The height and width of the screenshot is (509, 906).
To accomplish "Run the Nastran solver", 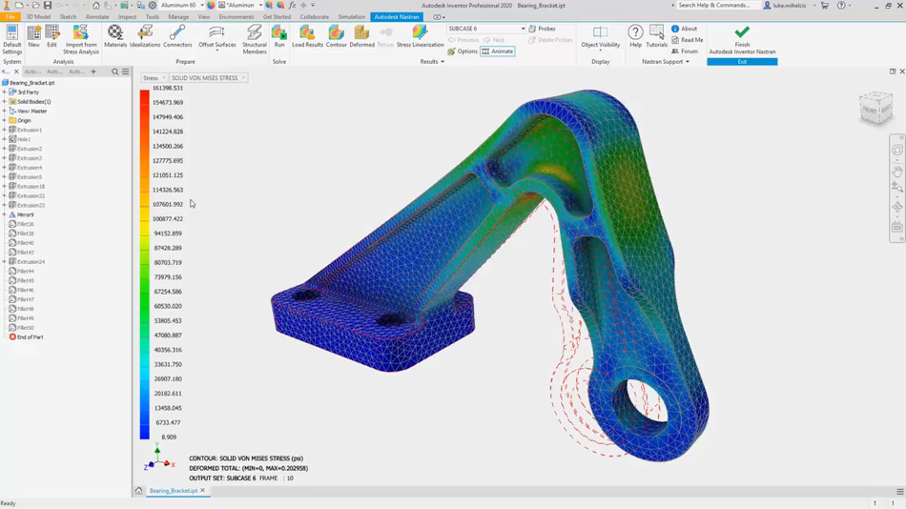I will click(279, 36).
